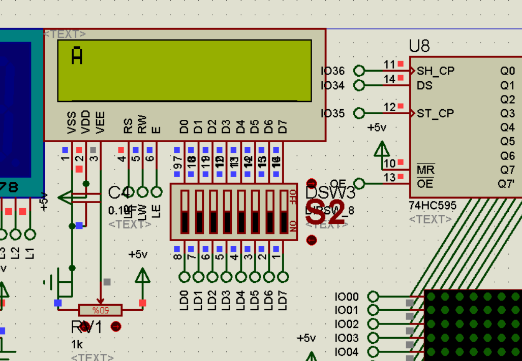Click the Q7' output label on U8
522x361 pixels.
click(506, 183)
